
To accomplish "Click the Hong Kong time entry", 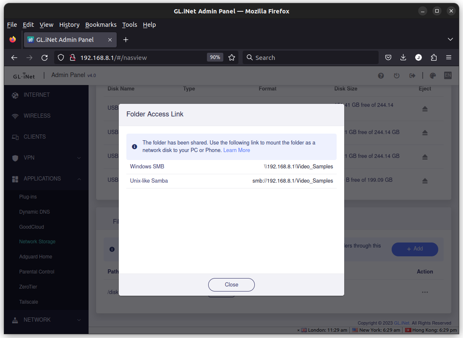I will [x=431, y=330].
